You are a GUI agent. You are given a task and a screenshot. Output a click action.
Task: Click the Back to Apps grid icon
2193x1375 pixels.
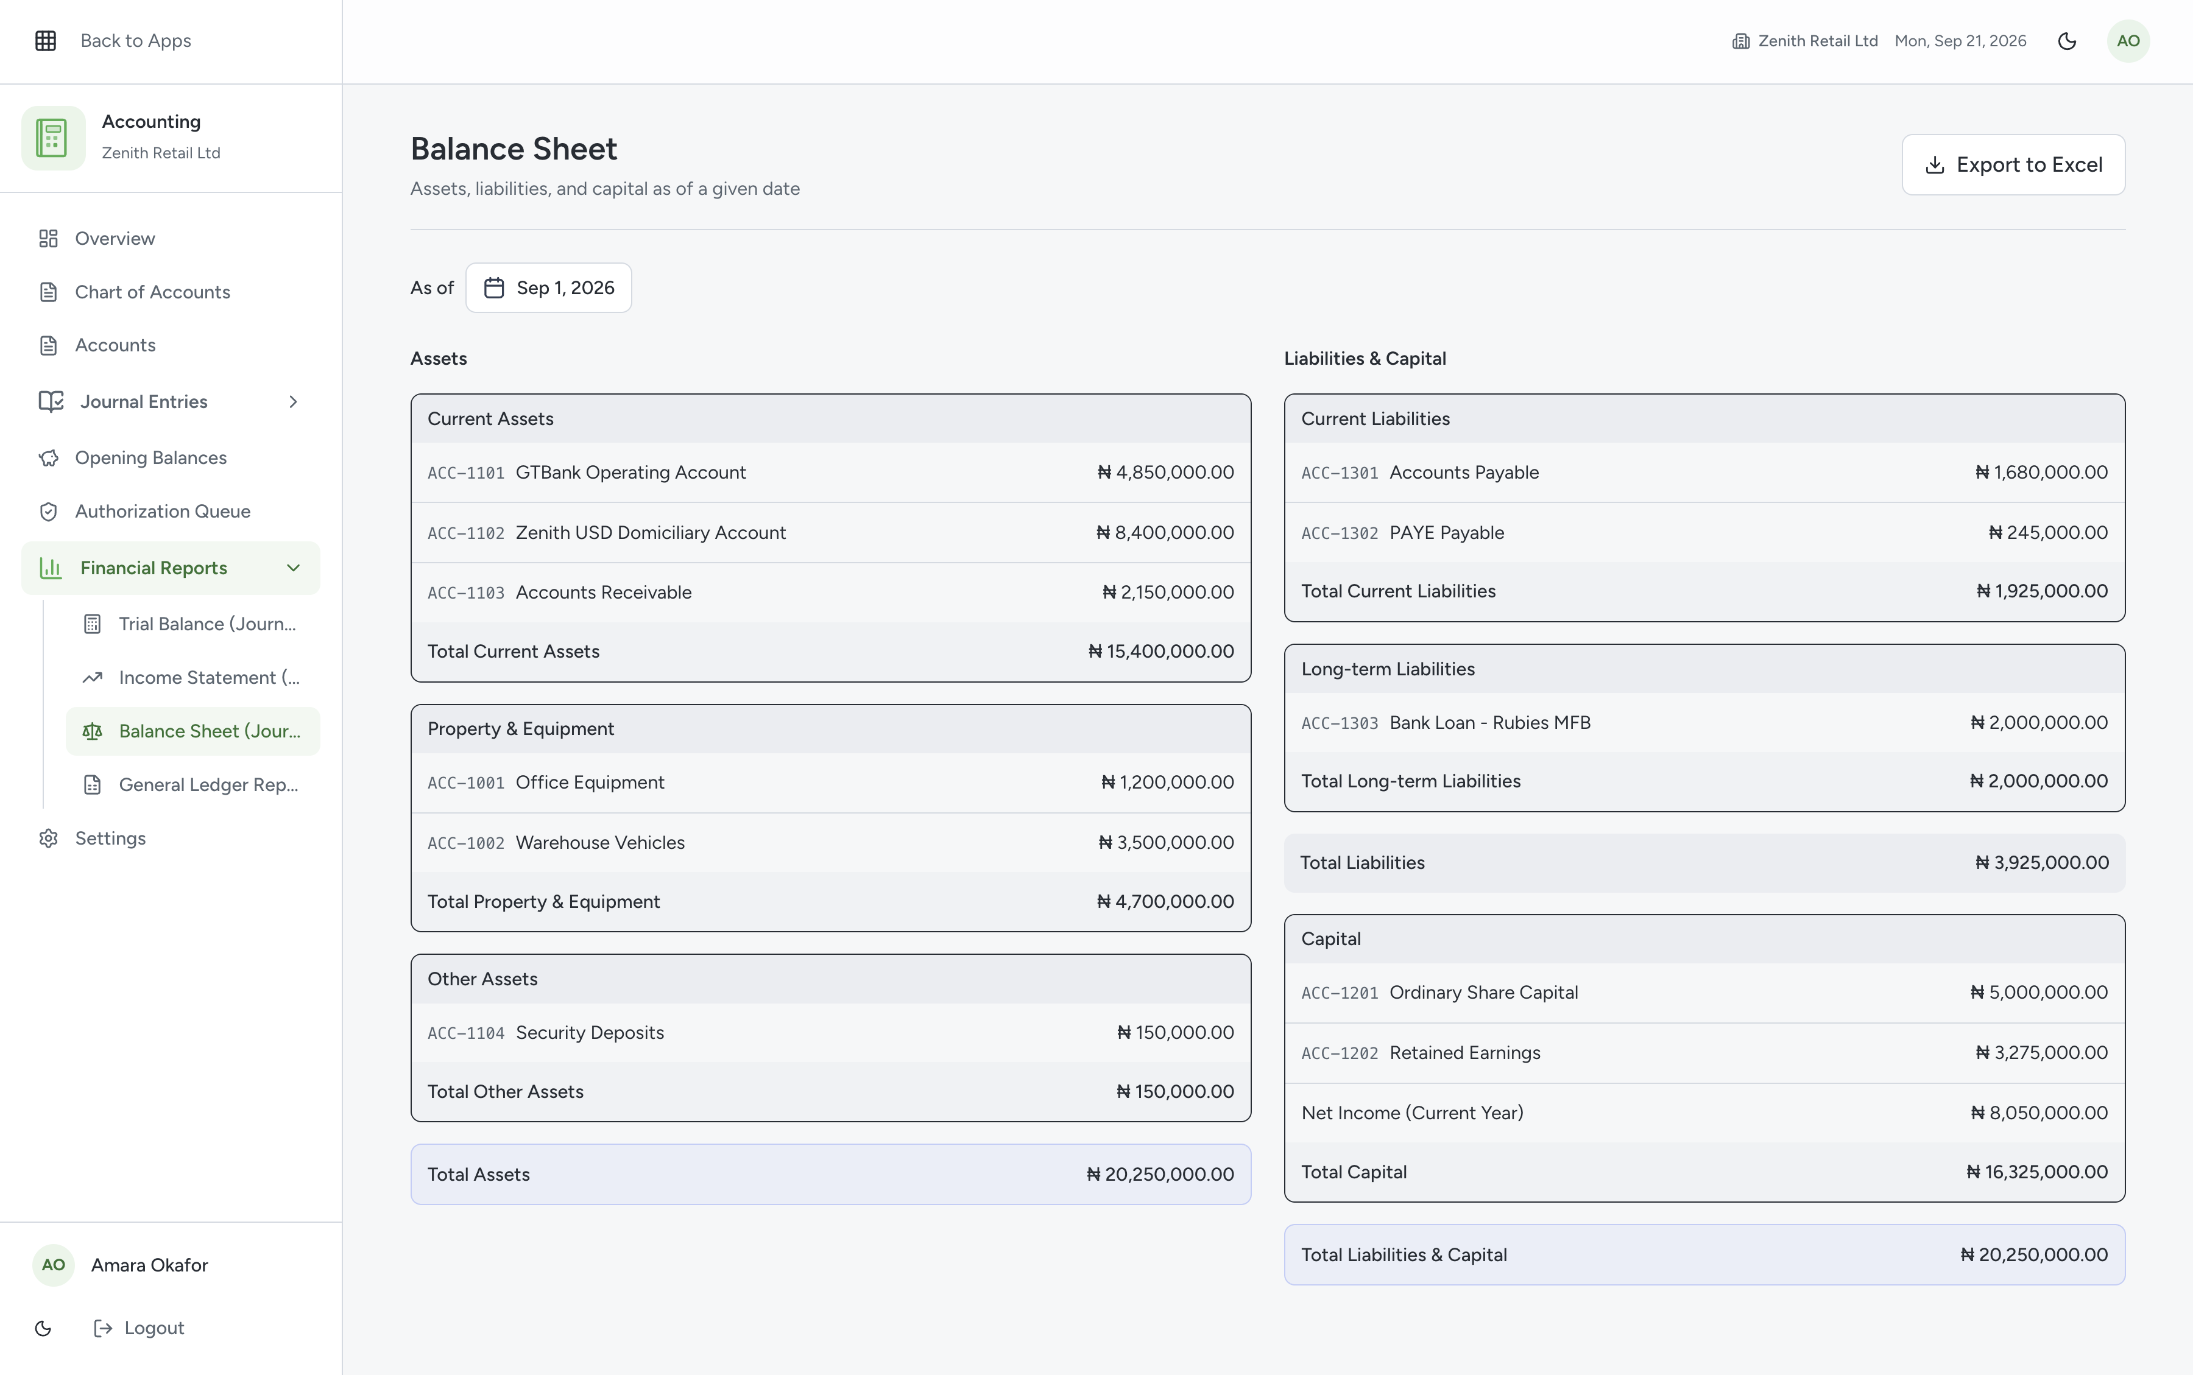[46, 41]
